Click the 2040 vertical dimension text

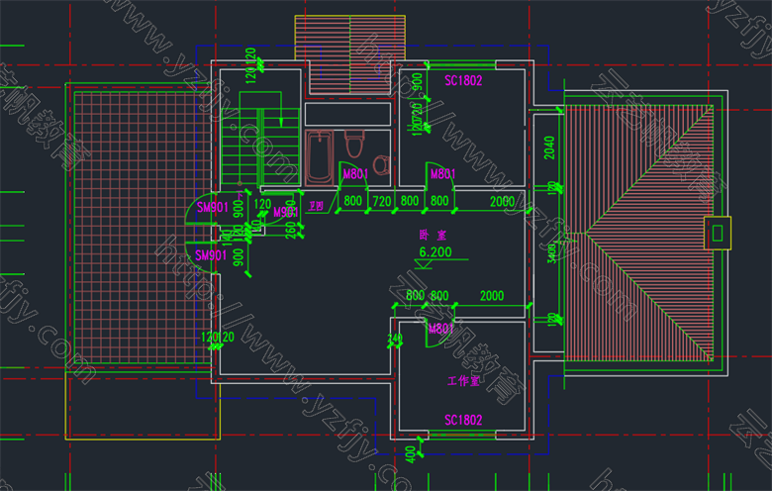tap(549, 147)
